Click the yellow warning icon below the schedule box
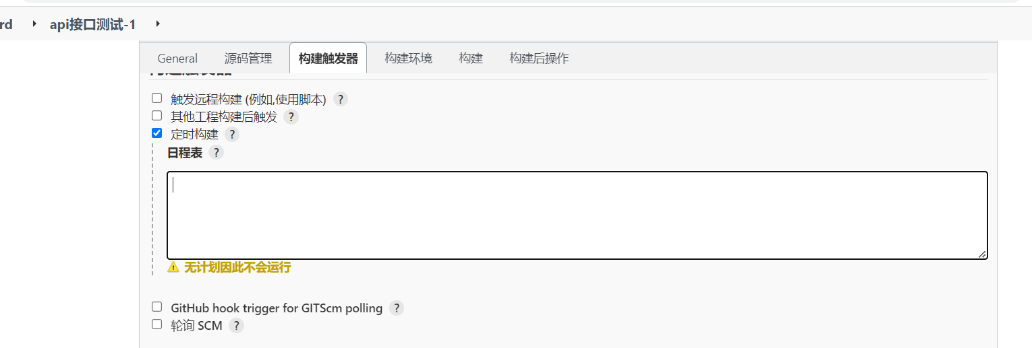 click(173, 267)
